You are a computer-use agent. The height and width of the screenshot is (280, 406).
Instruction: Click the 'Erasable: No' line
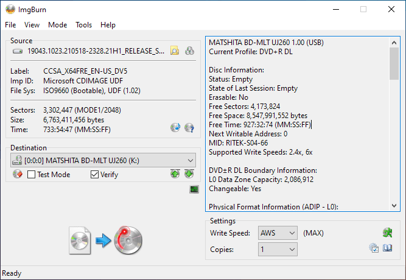pyautogui.click(x=229, y=97)
